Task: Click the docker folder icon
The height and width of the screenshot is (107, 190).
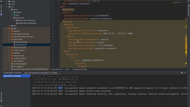Action: pyautogui.click(x=15, y=12)
